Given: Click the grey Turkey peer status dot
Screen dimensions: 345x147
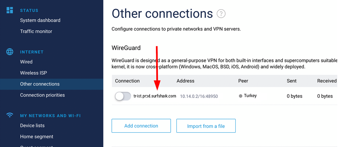Looking at the screenshot, I should click(x=241, y=96).
